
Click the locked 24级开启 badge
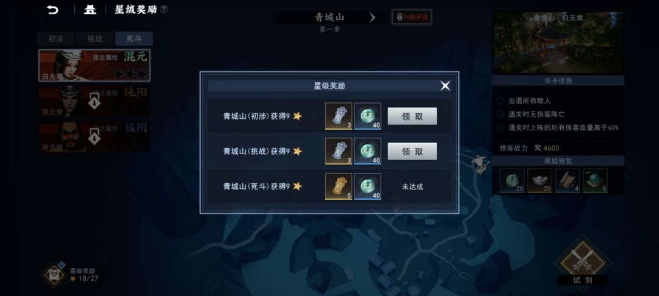pos(412,17)
